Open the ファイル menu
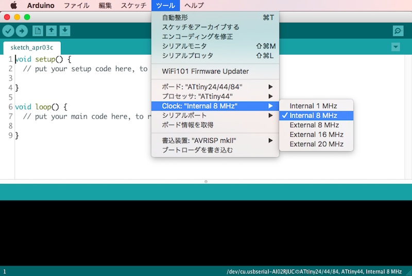The image size is (412, 276). pyautogui.click(x=76, y=5)
